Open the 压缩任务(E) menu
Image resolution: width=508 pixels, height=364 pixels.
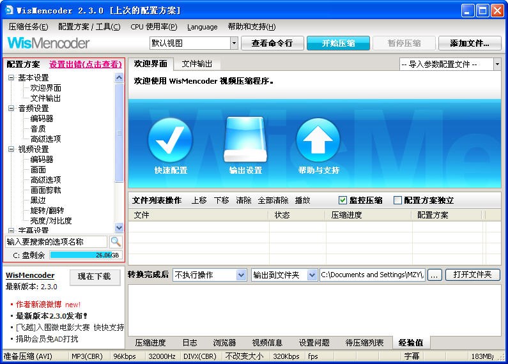(28, 27)
